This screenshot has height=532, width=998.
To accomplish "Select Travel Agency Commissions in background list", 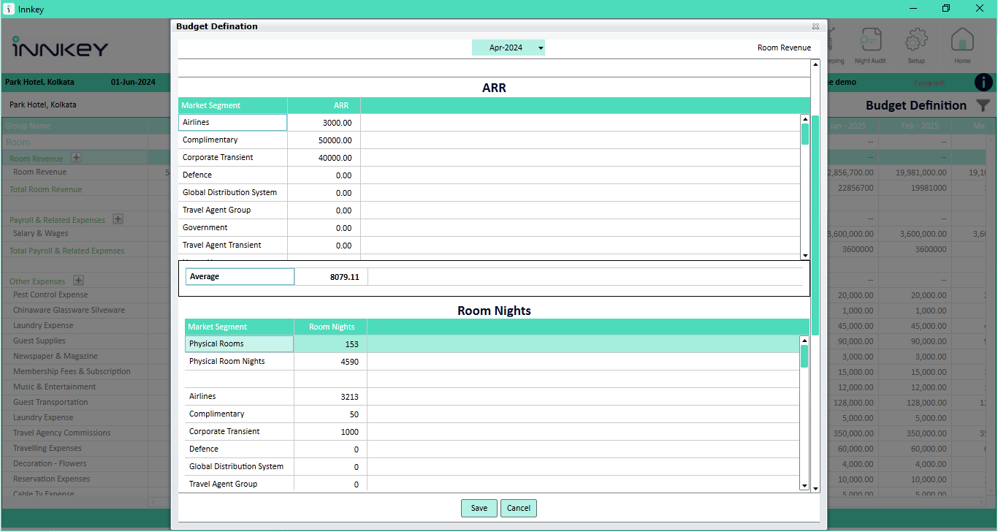I will (62, 433).
